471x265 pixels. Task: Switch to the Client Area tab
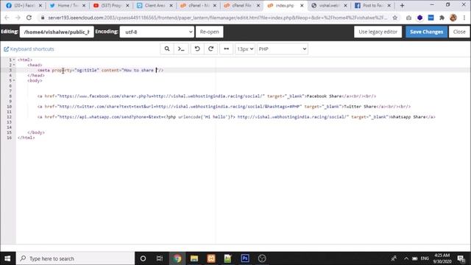(155, 5)
